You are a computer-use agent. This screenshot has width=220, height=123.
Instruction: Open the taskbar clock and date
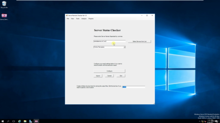pos(210,121)
